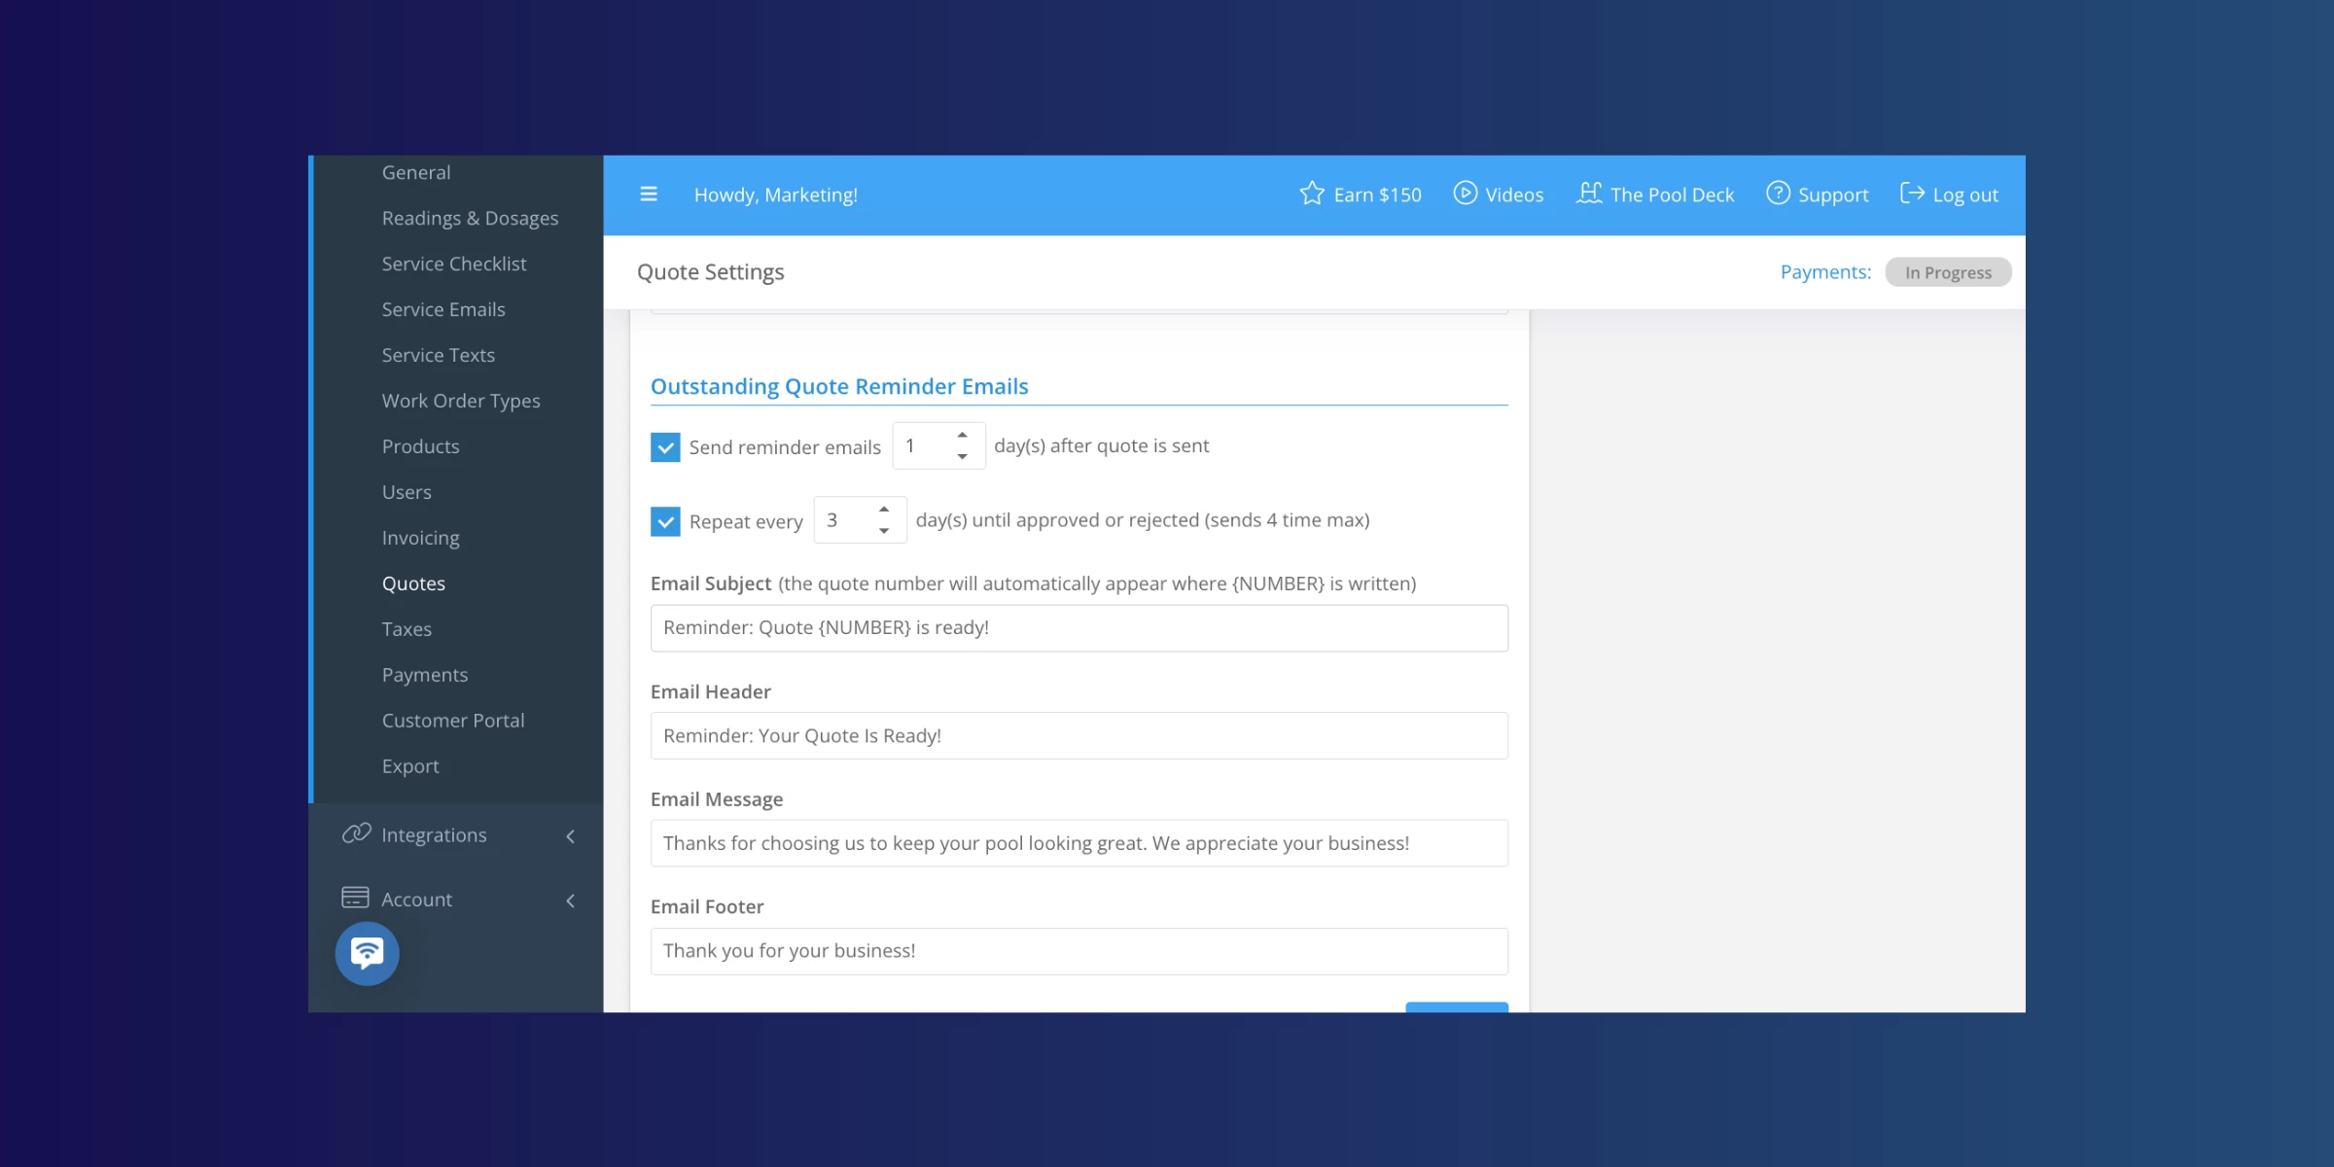Image resolution: width=2334 pixels, height=1167 pixels.
Task: Click The Pool Deck pool icon
Action: (x=1589, y=194)
